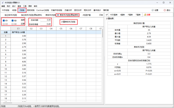This screenshot has width=174, height=108.
Task: Click the app logo icon in title bar
Action: pos(3,3)
